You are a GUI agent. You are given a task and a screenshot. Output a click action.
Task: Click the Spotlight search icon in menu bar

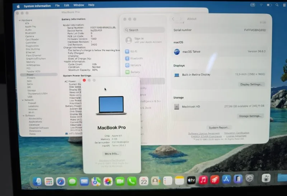click(277, 5)
